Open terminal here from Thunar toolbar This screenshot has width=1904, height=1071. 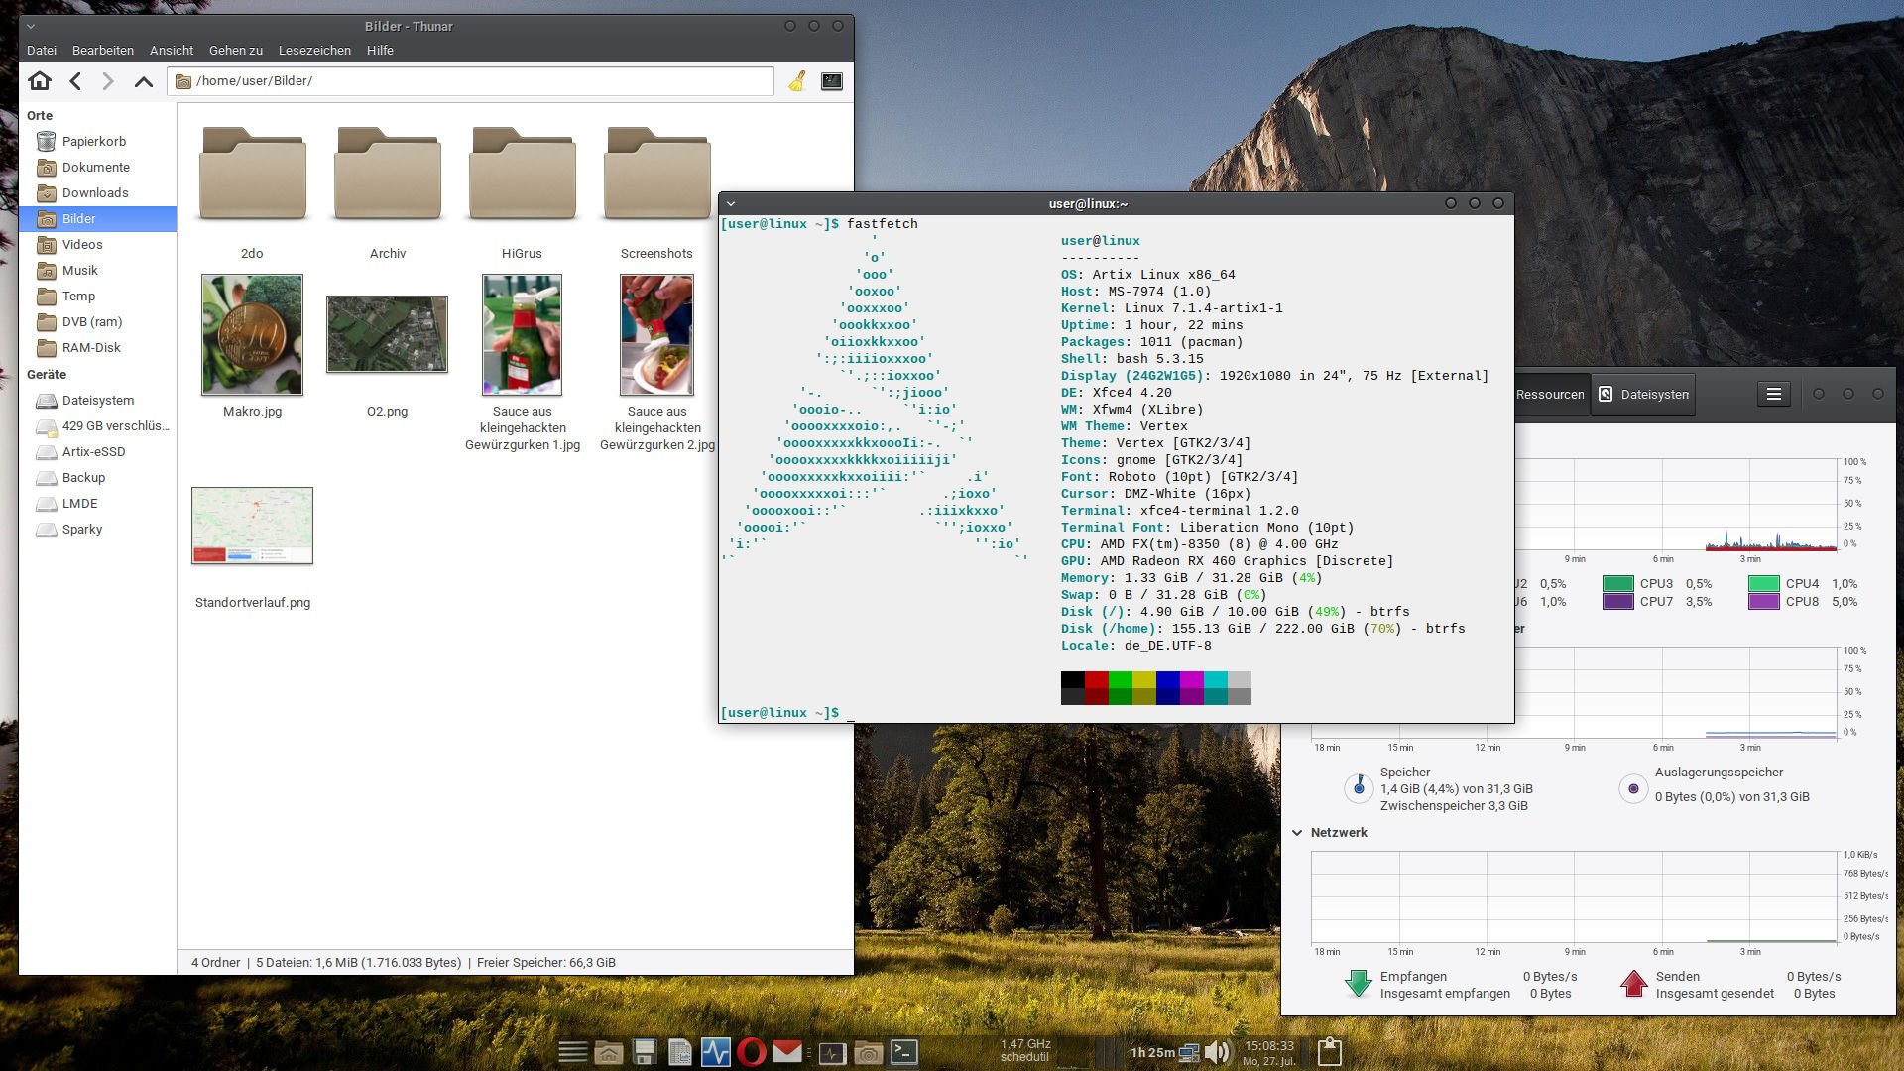tap(832, 81)
